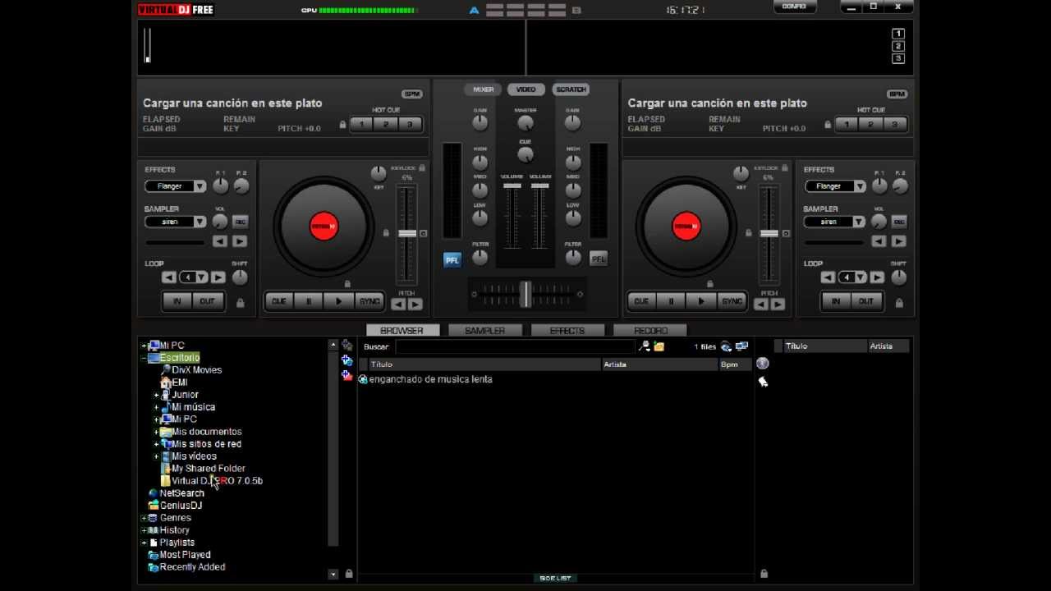Toggle the left channel PFL button

click(x=452, y=259)
